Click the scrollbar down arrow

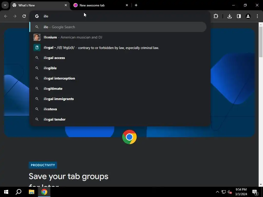point(261,184)
